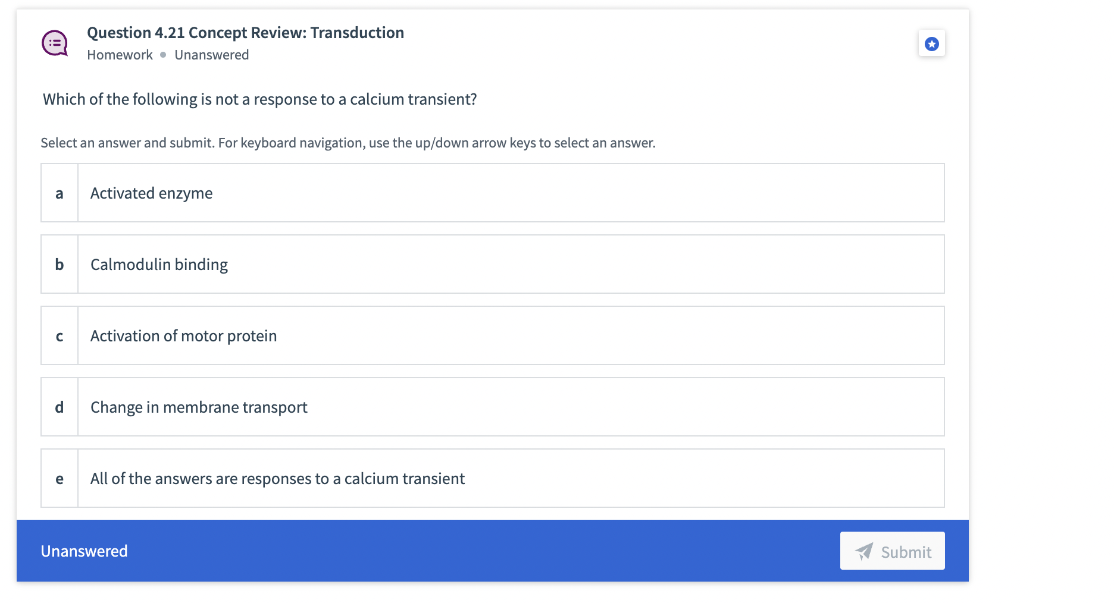Select answer letter a box
1114x603 pixels.
point(60,193)
